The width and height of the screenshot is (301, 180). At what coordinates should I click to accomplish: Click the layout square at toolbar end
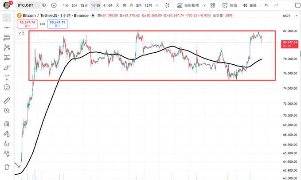click(x=297, y=5)
